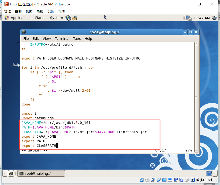Click the 97% position indicator in vim

click(x=189, y=150)
